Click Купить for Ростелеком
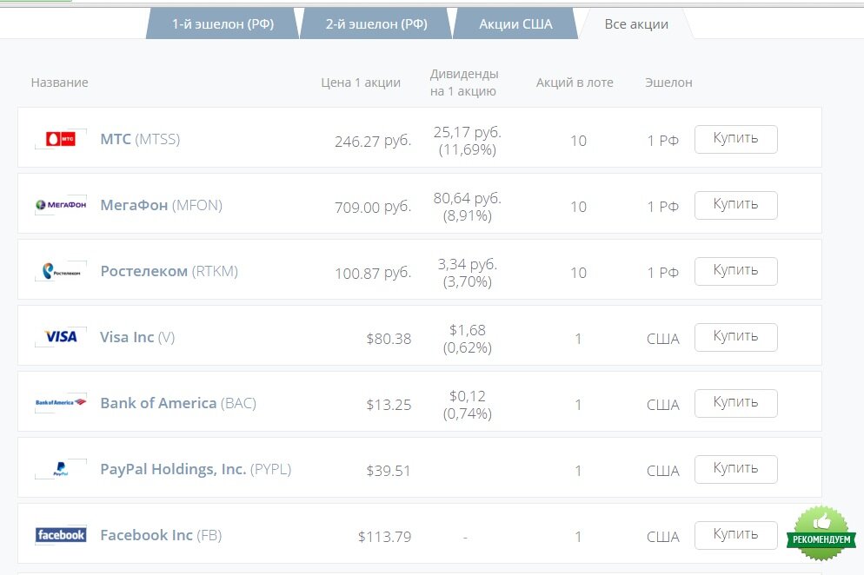 735,272
